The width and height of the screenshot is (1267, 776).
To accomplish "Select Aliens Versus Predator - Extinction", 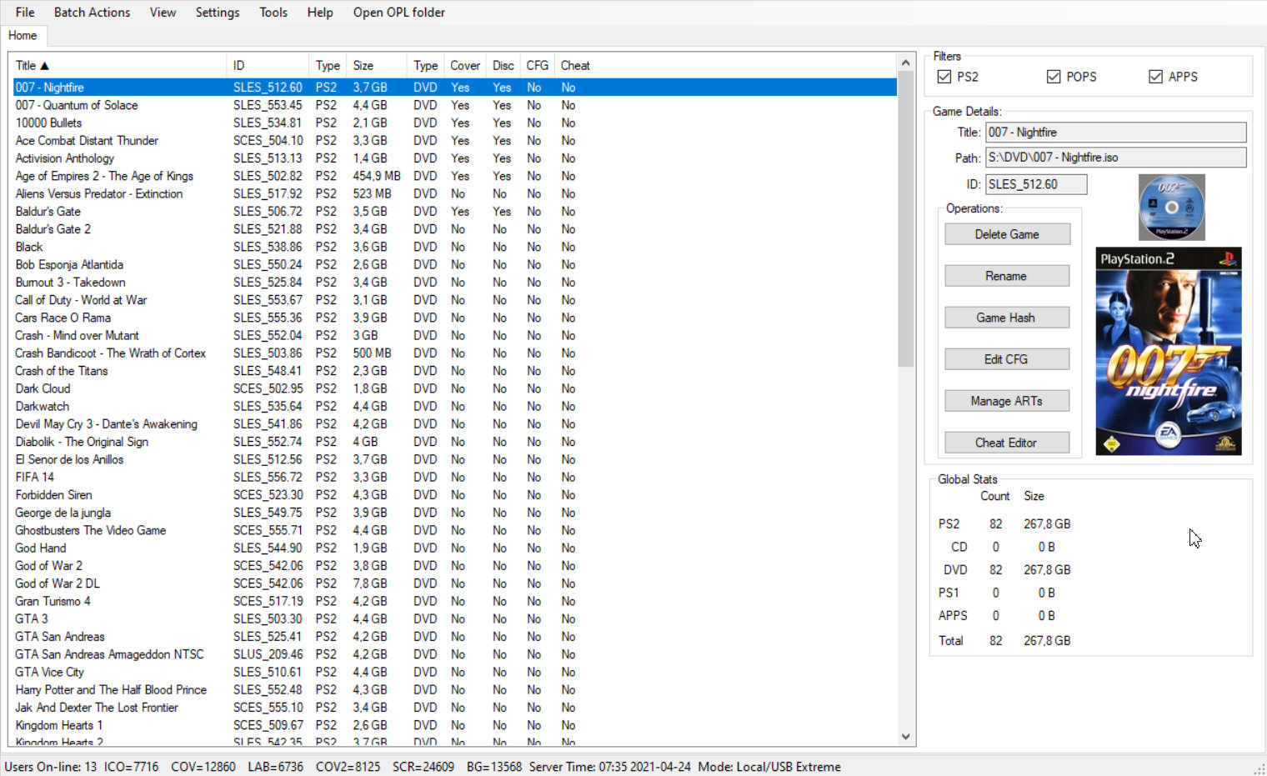I will pyautogui.click(x=454, y=193).
